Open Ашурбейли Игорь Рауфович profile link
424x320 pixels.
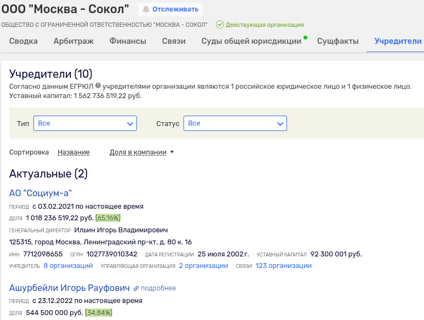tap(70, 288)
